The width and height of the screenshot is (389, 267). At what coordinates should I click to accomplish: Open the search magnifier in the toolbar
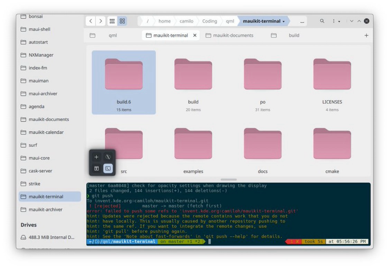point(322,21)
